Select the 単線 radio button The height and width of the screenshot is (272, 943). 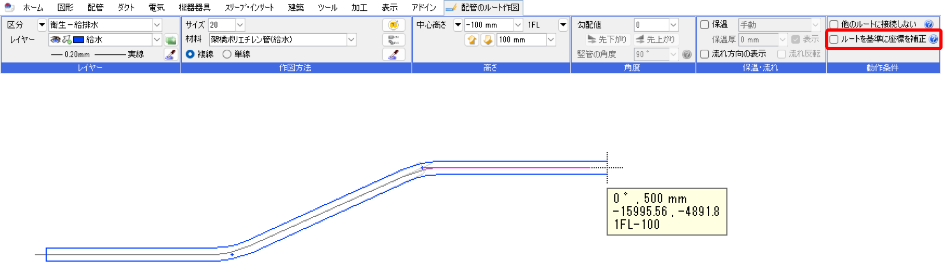[x=227, y=54]
